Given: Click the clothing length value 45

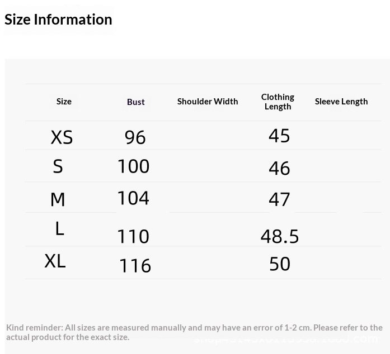Looking at the screenshot, I should [x=279, y=136].
